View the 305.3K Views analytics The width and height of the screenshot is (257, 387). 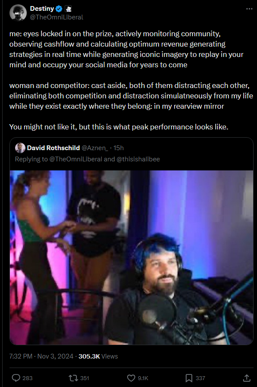click(x=98, y=356)
